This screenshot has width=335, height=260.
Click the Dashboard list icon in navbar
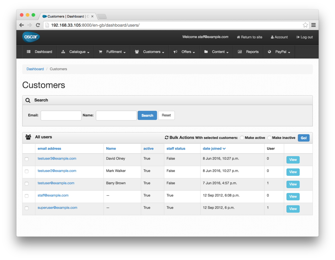pyautogui.click(x=29, y=51)
